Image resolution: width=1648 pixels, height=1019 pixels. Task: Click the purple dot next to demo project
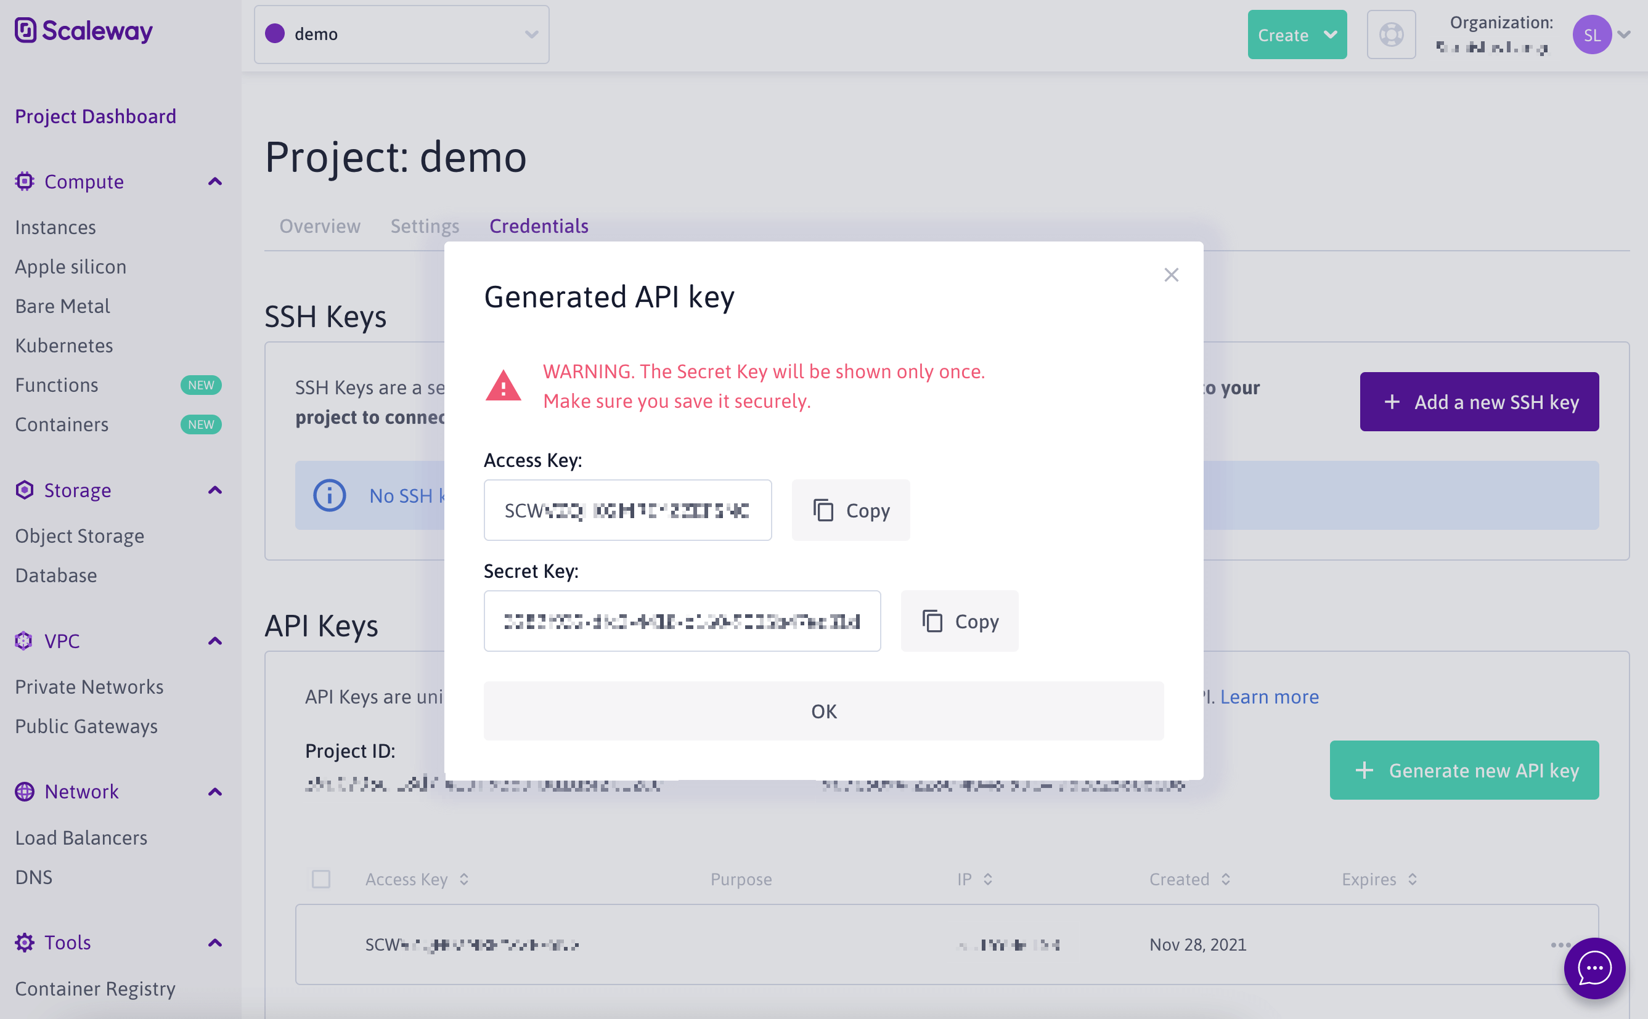pyautogui.click(x=275, y=34)
